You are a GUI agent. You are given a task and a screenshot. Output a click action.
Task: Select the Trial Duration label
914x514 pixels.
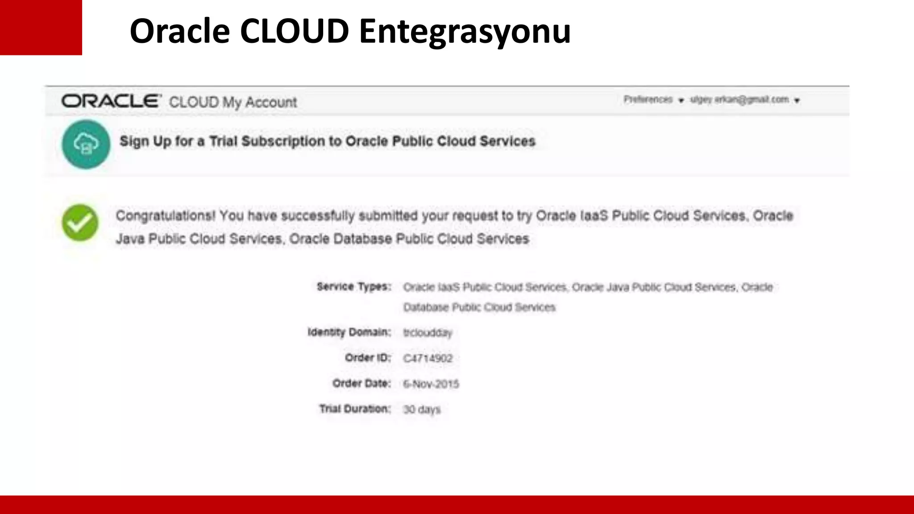click(x=355, y=409)
